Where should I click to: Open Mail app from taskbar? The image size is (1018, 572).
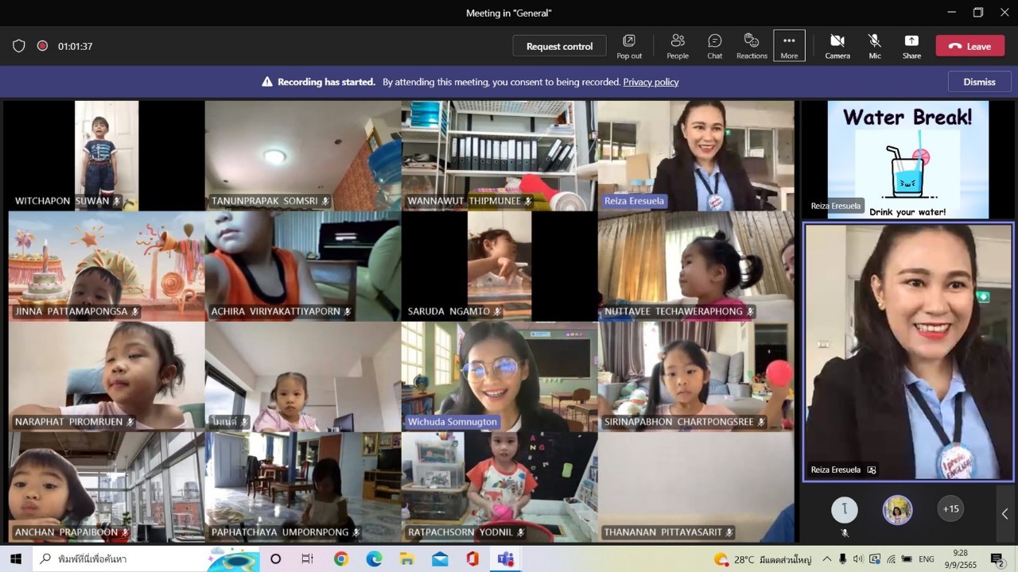click(x=440, y=558)
